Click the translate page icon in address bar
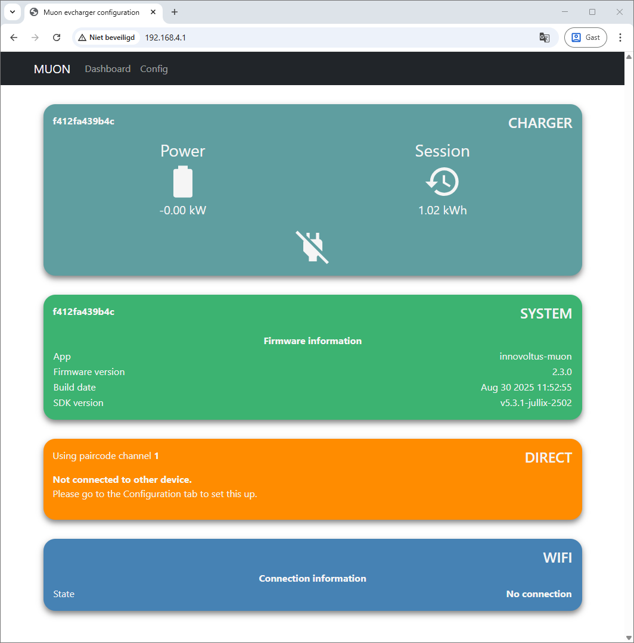The height and width of the screenshot is (643, 634). point(544,38)
